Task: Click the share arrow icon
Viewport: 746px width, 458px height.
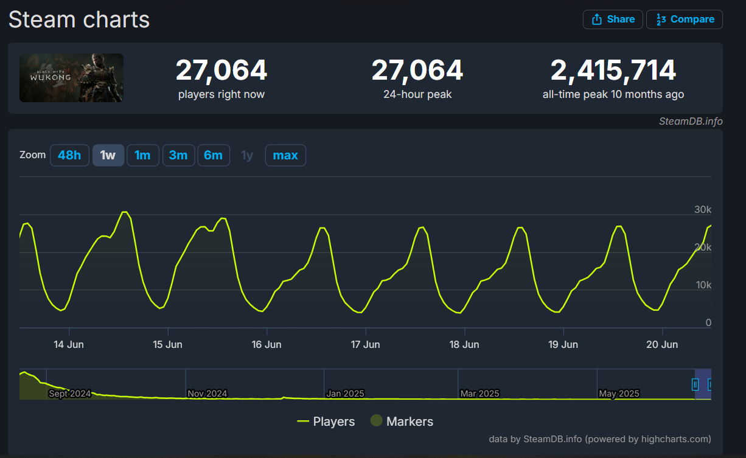Action: point(597,19)
